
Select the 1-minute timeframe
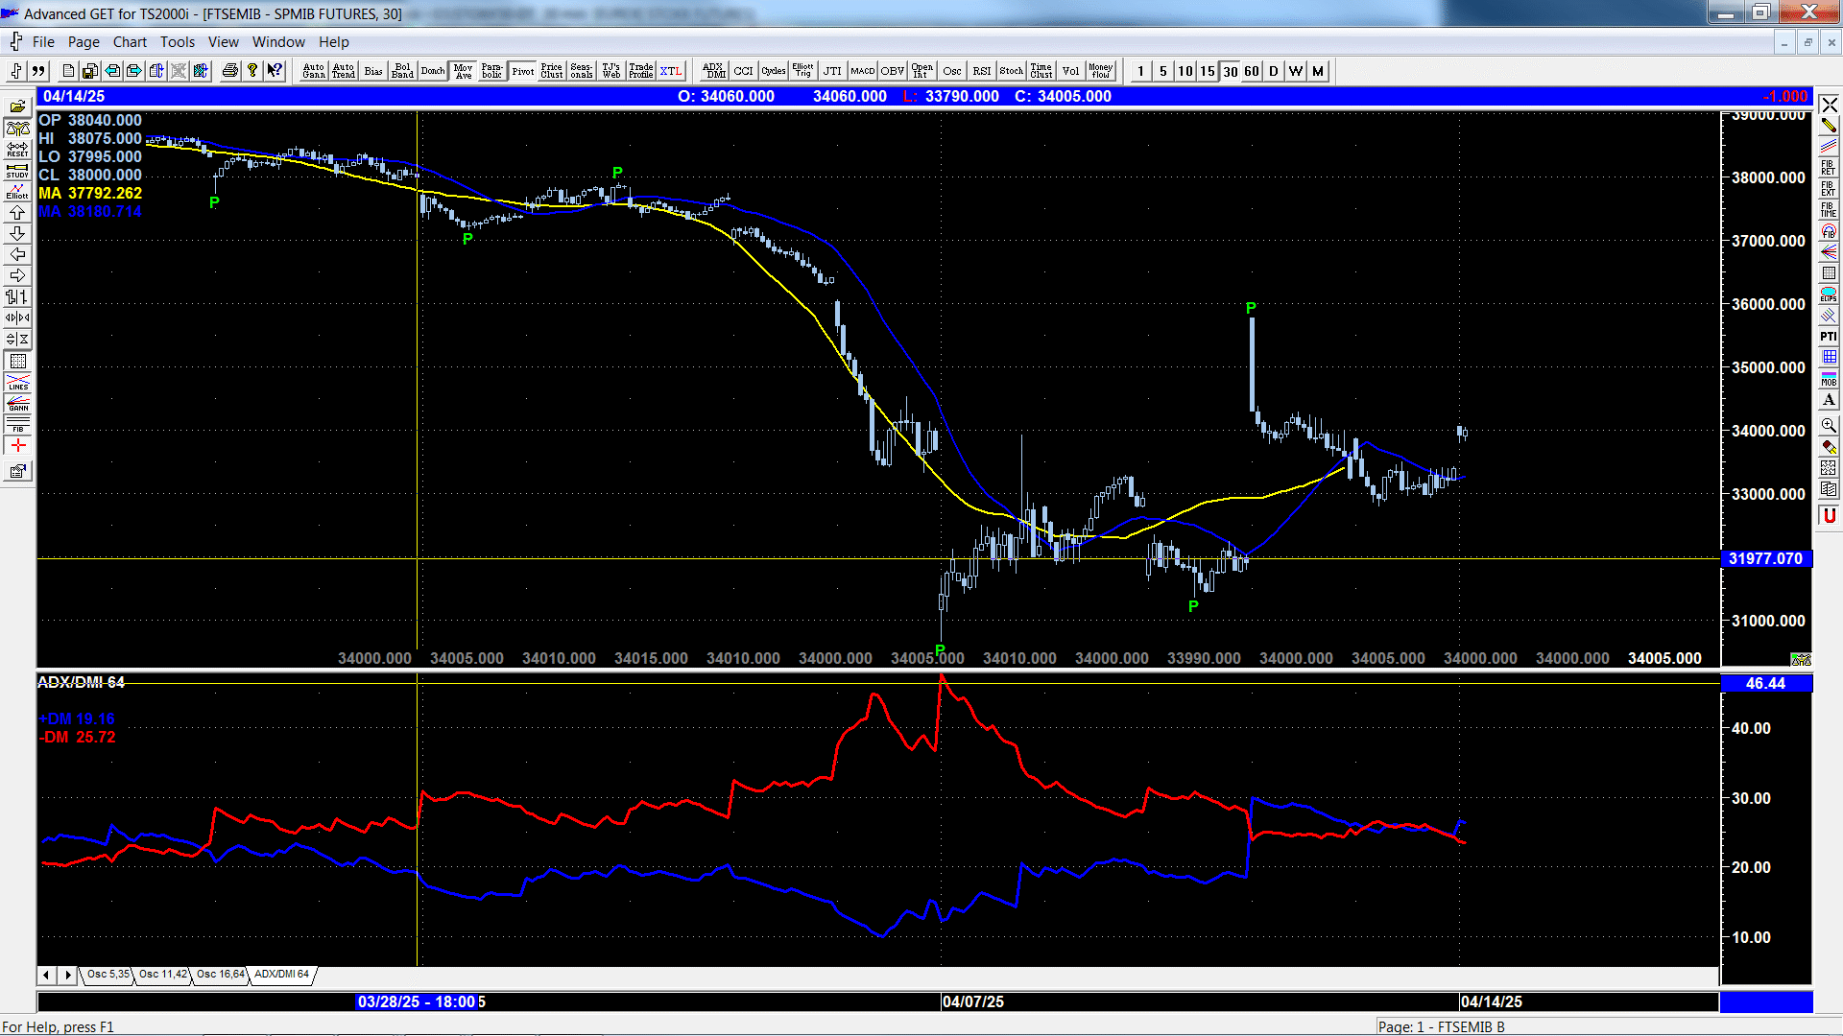pyautogui.click(x=1140, y=71)
